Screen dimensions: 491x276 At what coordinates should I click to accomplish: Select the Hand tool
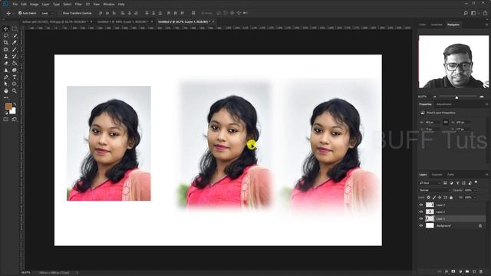6,90
